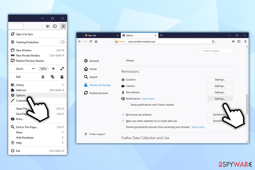Go back using the back arrow
The width and height of the screenshot is (255, 170).
pos(80,41)
